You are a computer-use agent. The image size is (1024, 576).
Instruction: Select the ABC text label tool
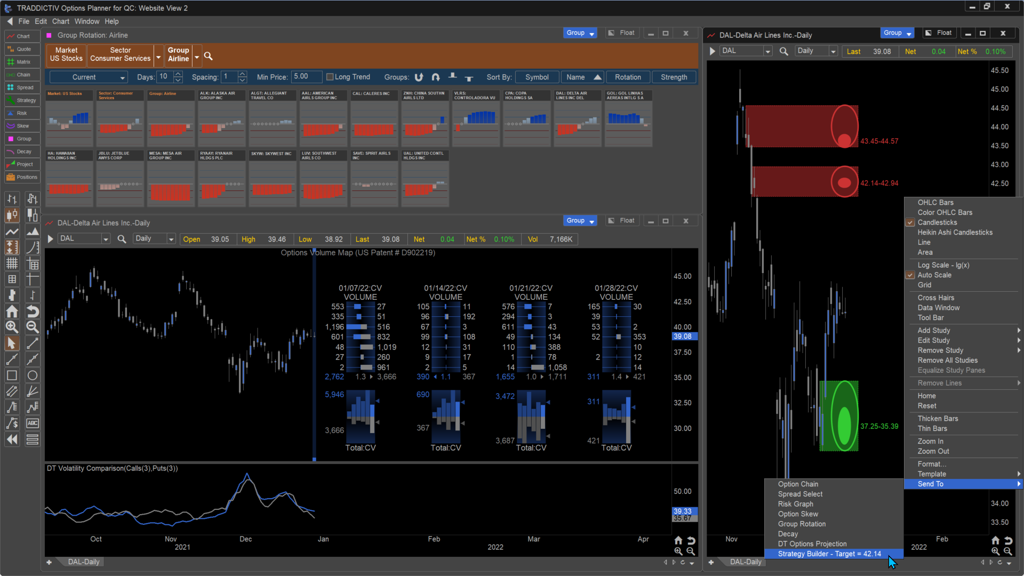(x=33, y=423)
